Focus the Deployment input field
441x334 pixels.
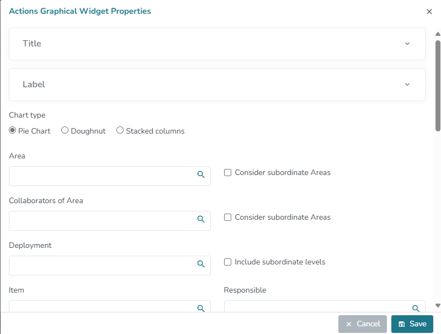click(x=102, y=265)
